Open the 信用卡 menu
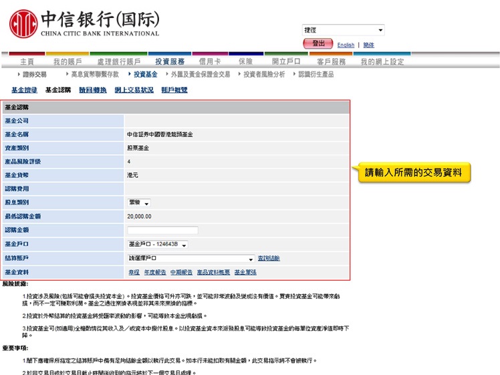Viewport: 500px width, 375px height. [x=210, y=61]
